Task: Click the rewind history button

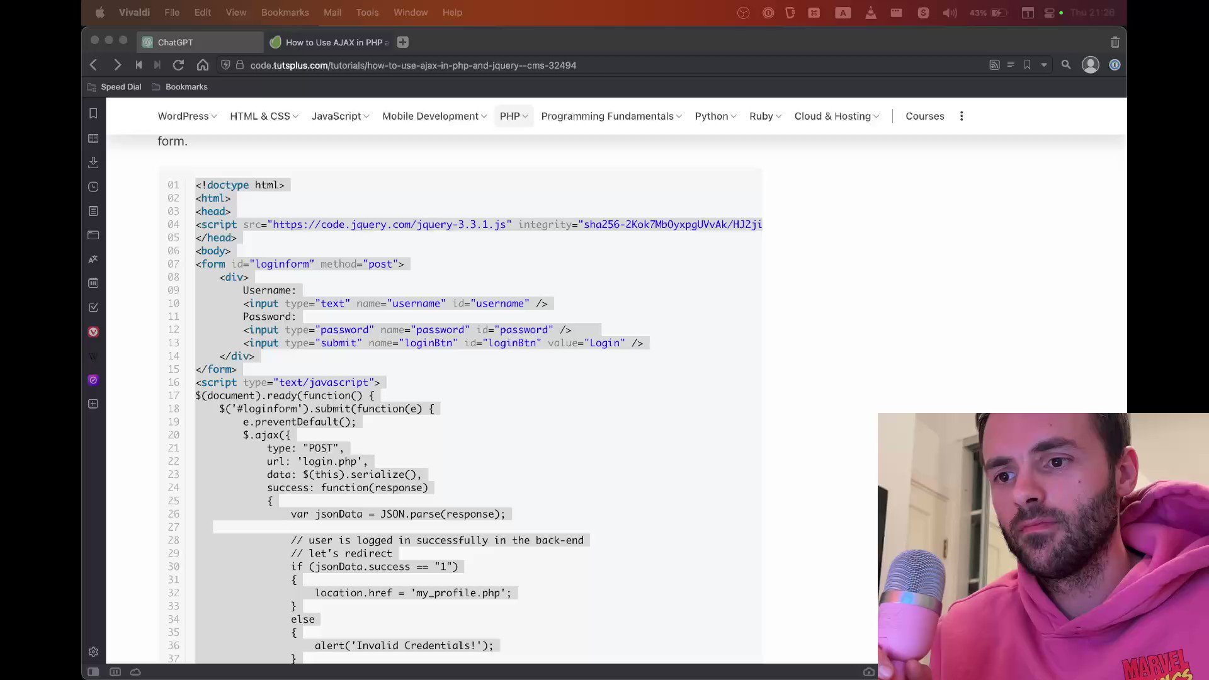Action: pyautogui.click(x=139, y=65)
